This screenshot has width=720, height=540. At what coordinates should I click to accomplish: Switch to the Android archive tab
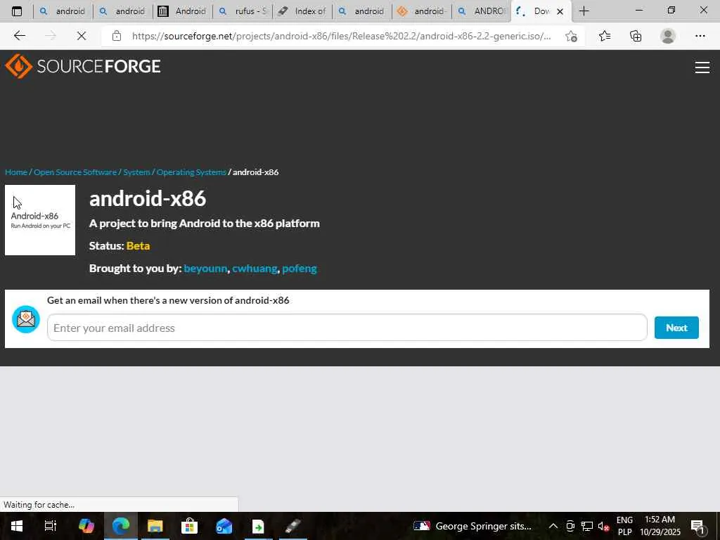[x=183, y=11]
